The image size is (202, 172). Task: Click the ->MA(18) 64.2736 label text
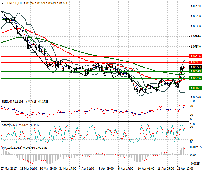pyautogui.click(x=36, y=102)
